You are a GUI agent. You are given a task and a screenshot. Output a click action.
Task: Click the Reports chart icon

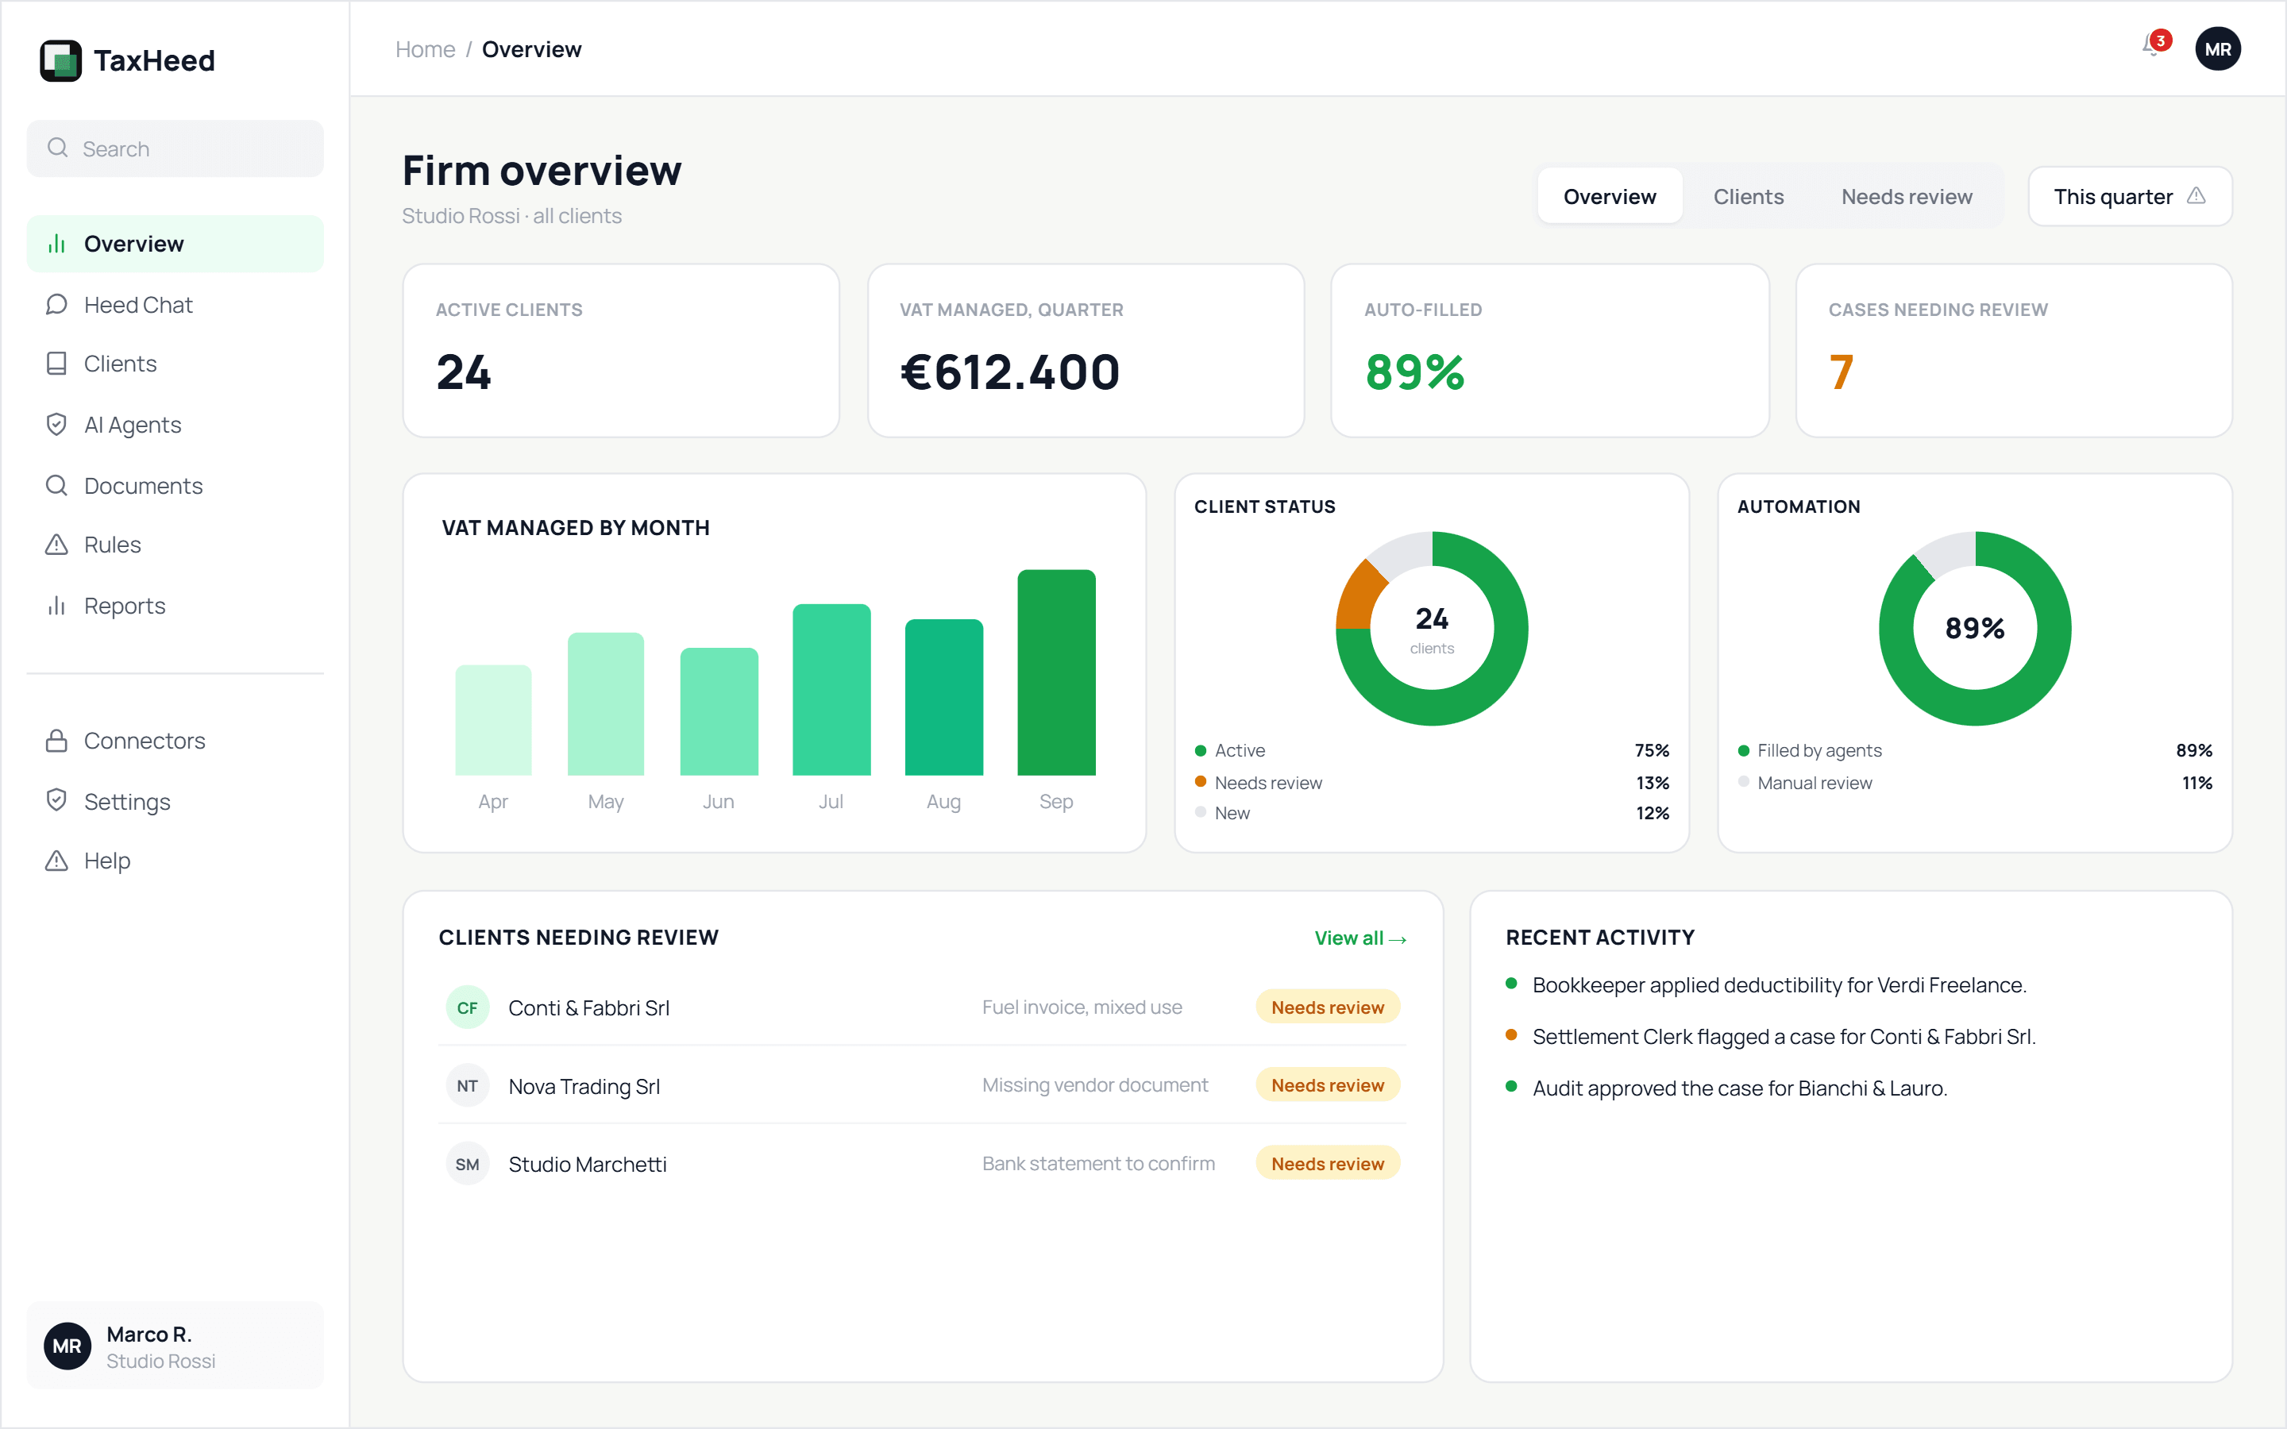tap(56, 606)
